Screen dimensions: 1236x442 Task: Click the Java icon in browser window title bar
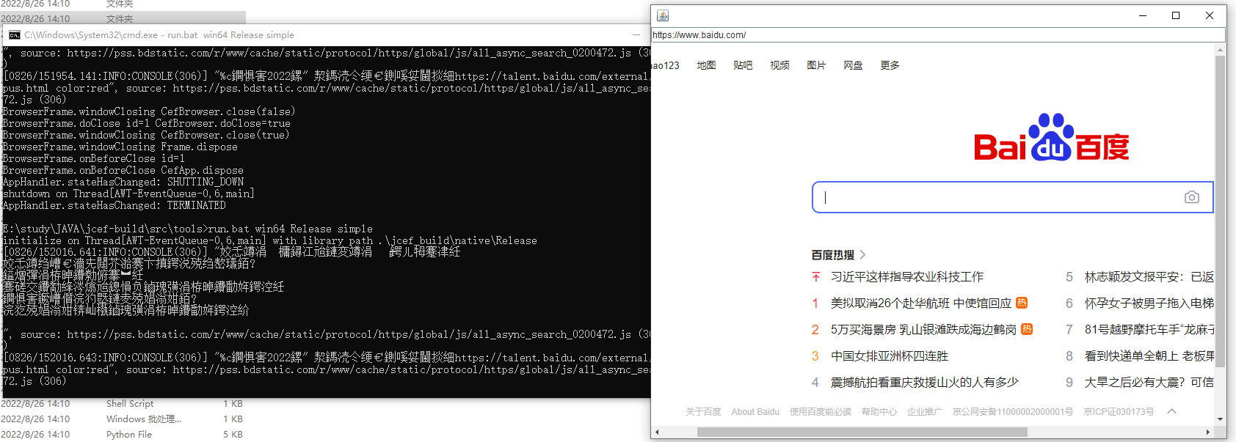coord(663,15)
